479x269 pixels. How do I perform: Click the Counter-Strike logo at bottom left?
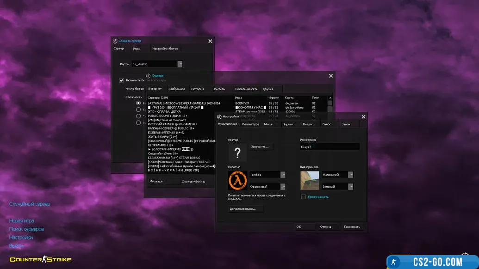click(40, 259)
